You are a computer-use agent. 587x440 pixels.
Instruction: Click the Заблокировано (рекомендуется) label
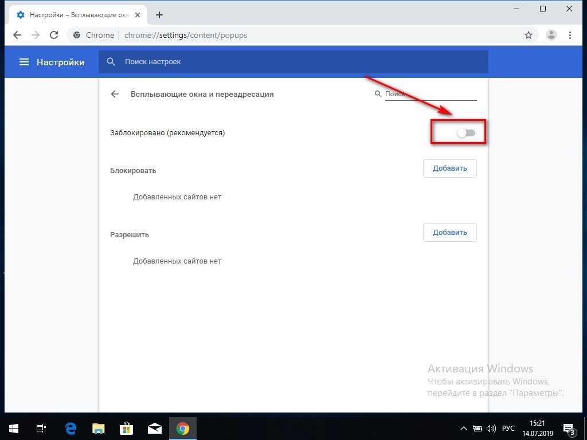[167, 133]
